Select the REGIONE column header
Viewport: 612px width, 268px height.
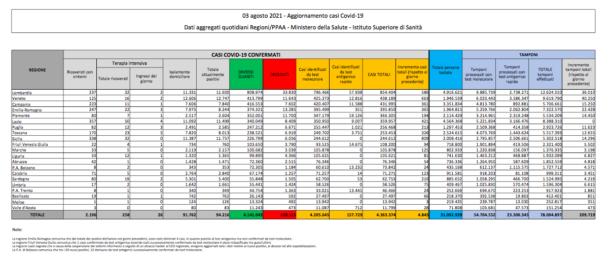pos(38,70)
